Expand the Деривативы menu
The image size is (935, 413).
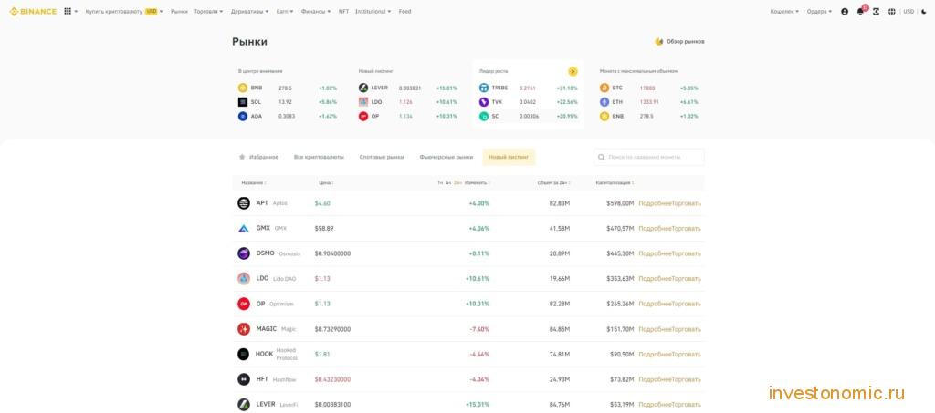point(249,11)
